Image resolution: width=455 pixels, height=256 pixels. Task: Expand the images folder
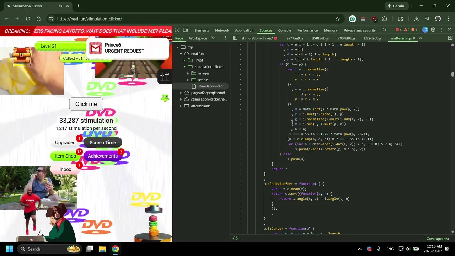pos(188,73)
